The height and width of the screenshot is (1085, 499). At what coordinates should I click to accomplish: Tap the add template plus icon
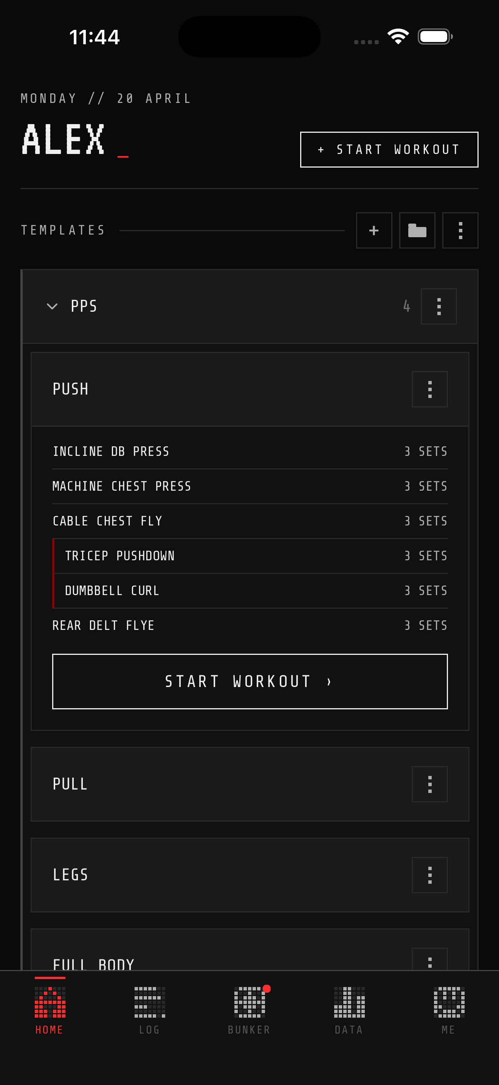point(373,230)
